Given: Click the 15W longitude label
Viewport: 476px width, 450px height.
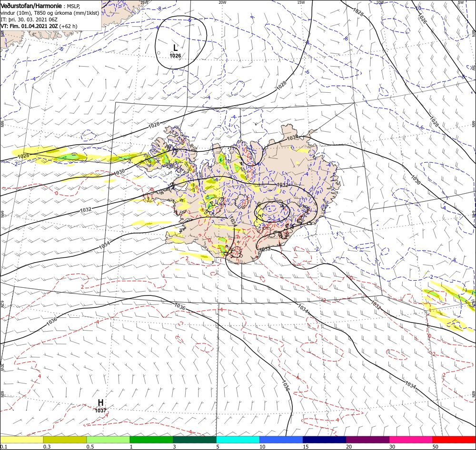Looking at the screenshot, I should (x=301, y=2).
